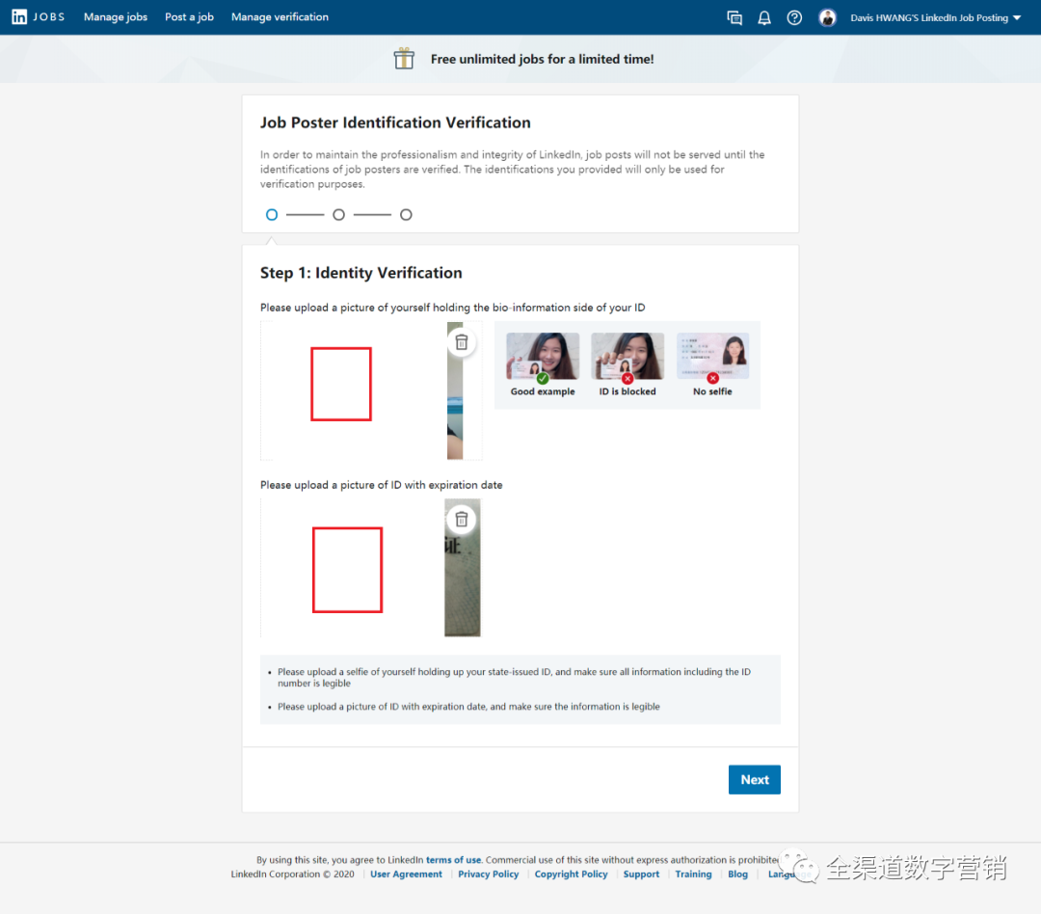Delete the uploaded ID expiration photo

click(x=462, y=520)
